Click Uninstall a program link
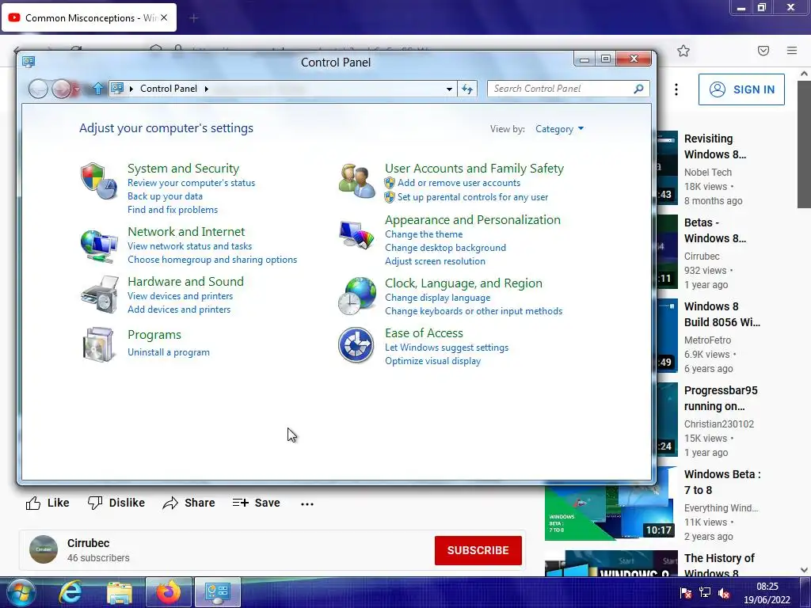Viewport: 811px width, 608px height. [x=168, y=352]
